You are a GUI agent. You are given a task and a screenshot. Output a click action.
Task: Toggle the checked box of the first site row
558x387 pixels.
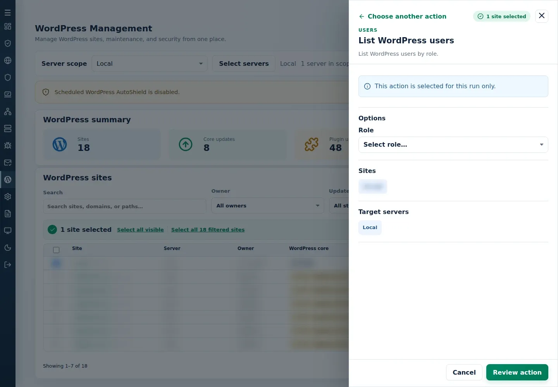coord(56,264)
